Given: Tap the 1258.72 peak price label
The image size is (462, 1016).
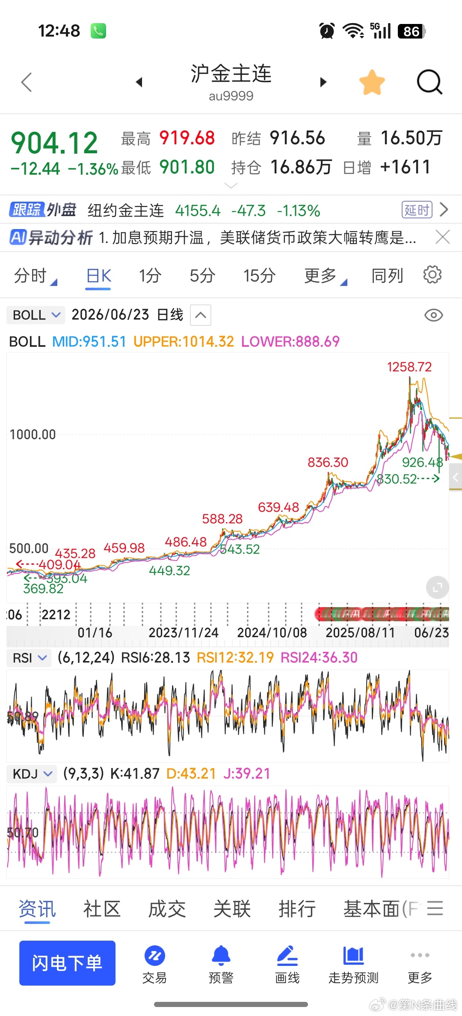Looking at the screenshot, I should pos(409,367).
